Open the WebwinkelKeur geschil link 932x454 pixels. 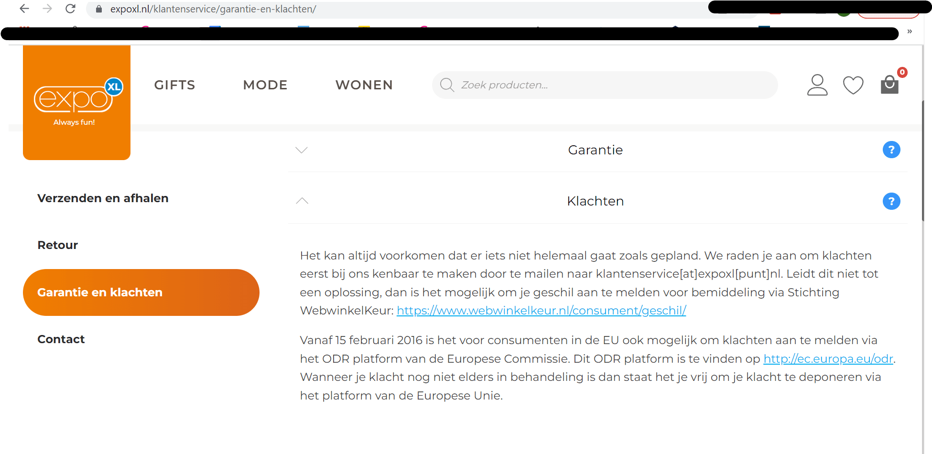(x=541, y=311)
